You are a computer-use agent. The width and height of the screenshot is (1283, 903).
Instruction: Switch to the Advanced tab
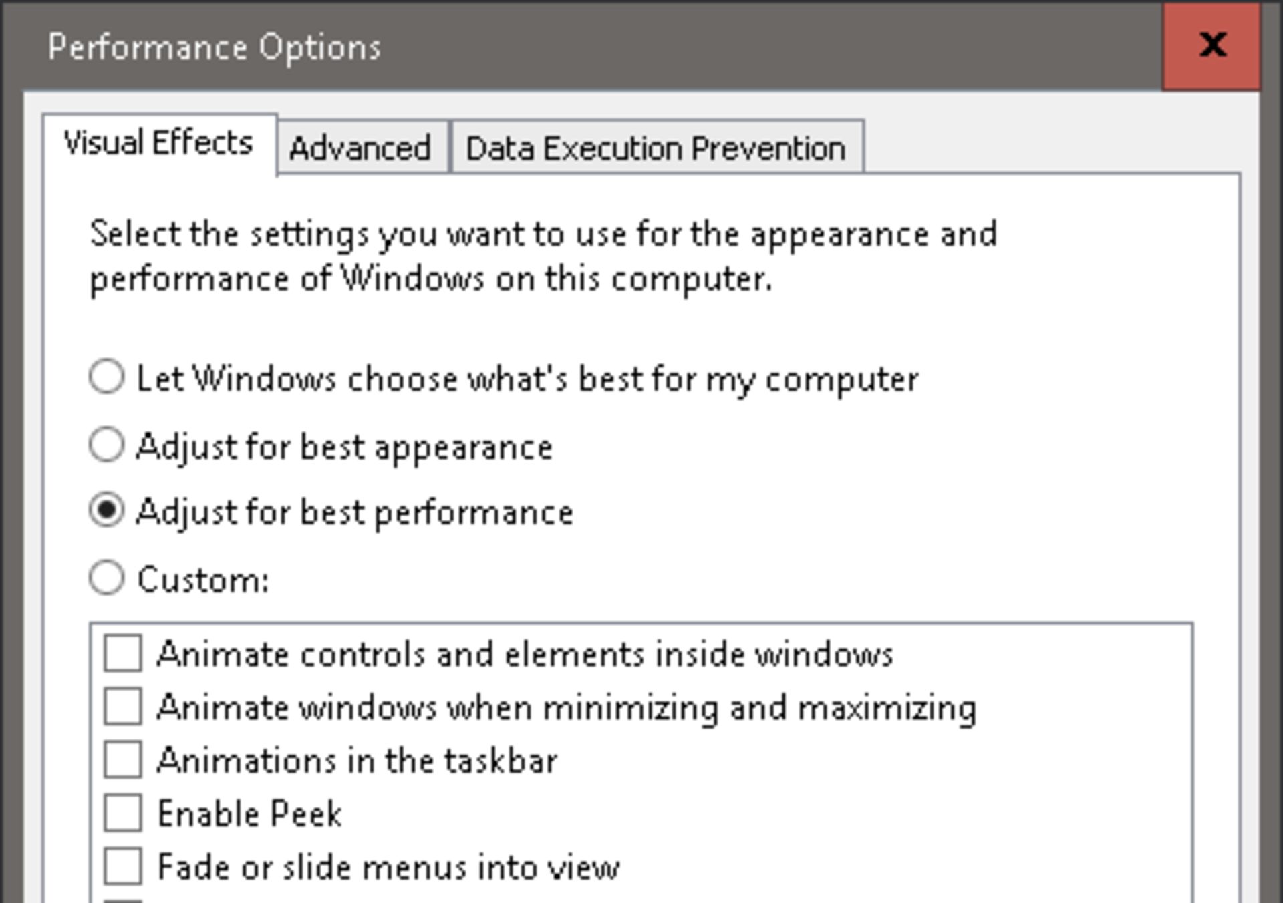click(361, 148)
